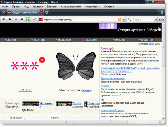Open the Opera panels wrench icon
The width and height of the screenshot is (168, 127).
[4, 12]
